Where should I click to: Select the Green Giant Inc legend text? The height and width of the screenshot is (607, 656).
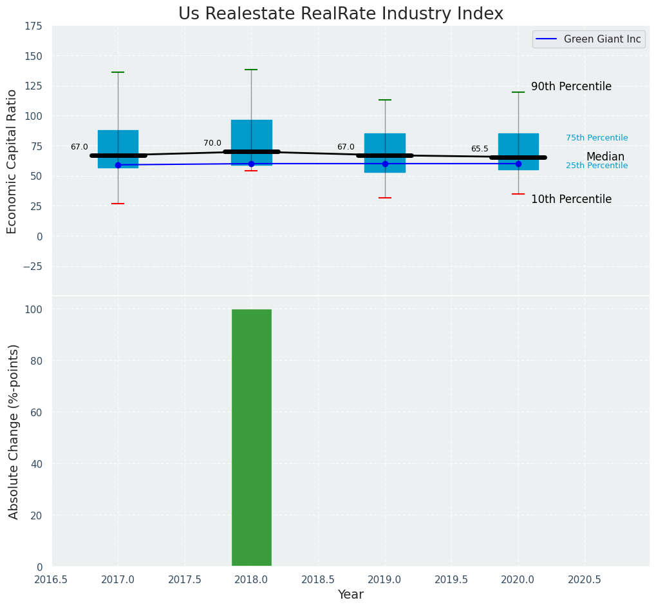[x=602, y=39]
